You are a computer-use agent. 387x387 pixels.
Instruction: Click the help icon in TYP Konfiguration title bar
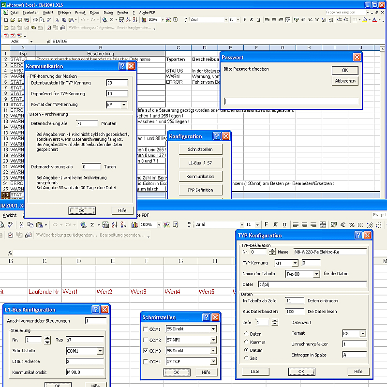(358, 235)
